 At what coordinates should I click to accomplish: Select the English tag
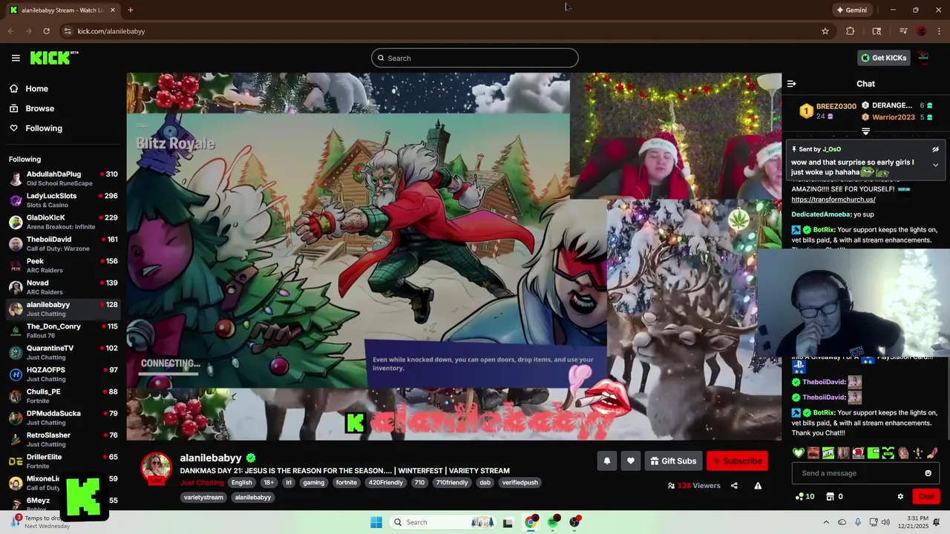(241, 483)
